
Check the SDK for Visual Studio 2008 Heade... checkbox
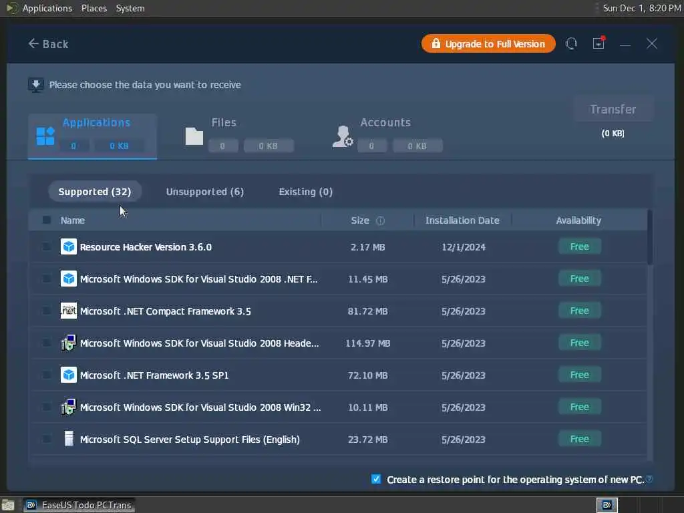click(x=46, y=343)
